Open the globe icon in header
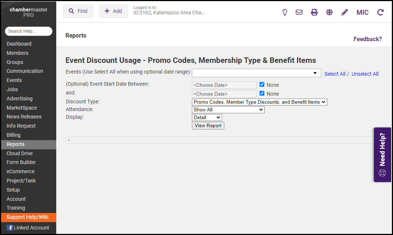The width and height of the screenshot is (393, 235). pos(329,12)
